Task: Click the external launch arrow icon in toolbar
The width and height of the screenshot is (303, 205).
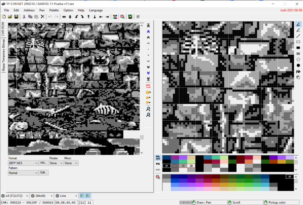Action: point(138,17)
